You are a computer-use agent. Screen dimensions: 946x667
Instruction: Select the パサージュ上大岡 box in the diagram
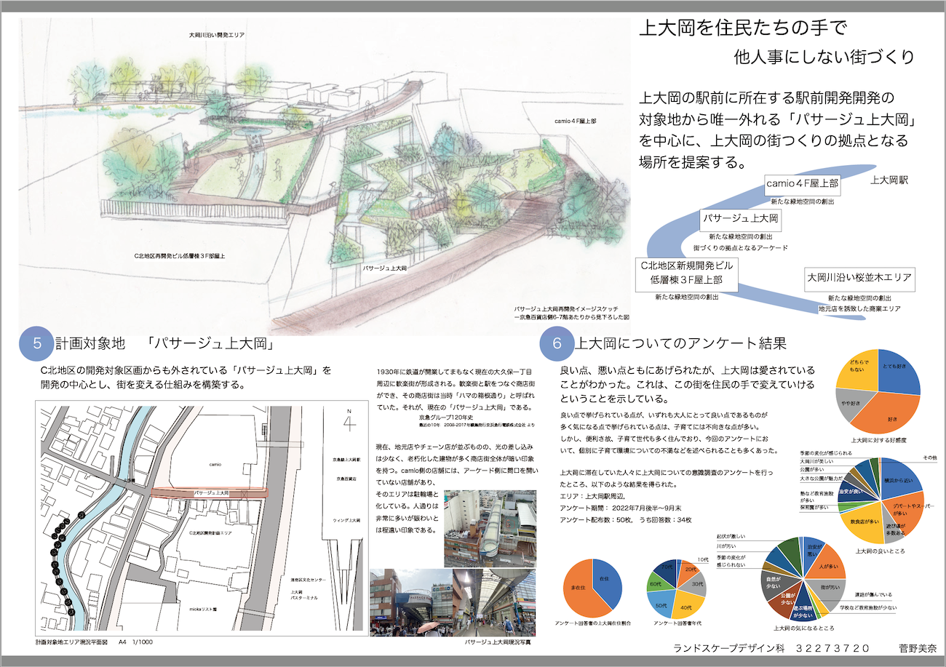tap(741, 218)
